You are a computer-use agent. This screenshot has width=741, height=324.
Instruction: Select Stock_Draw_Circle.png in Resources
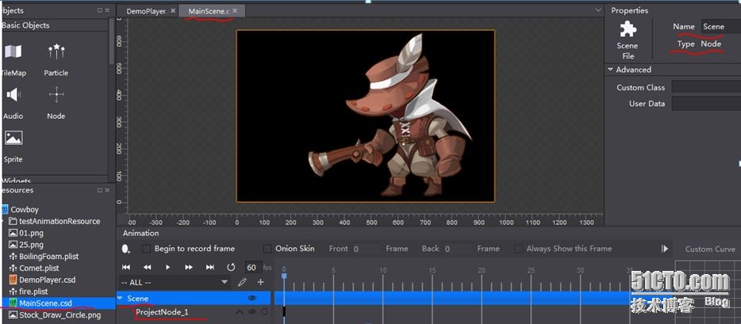(60, 315)
